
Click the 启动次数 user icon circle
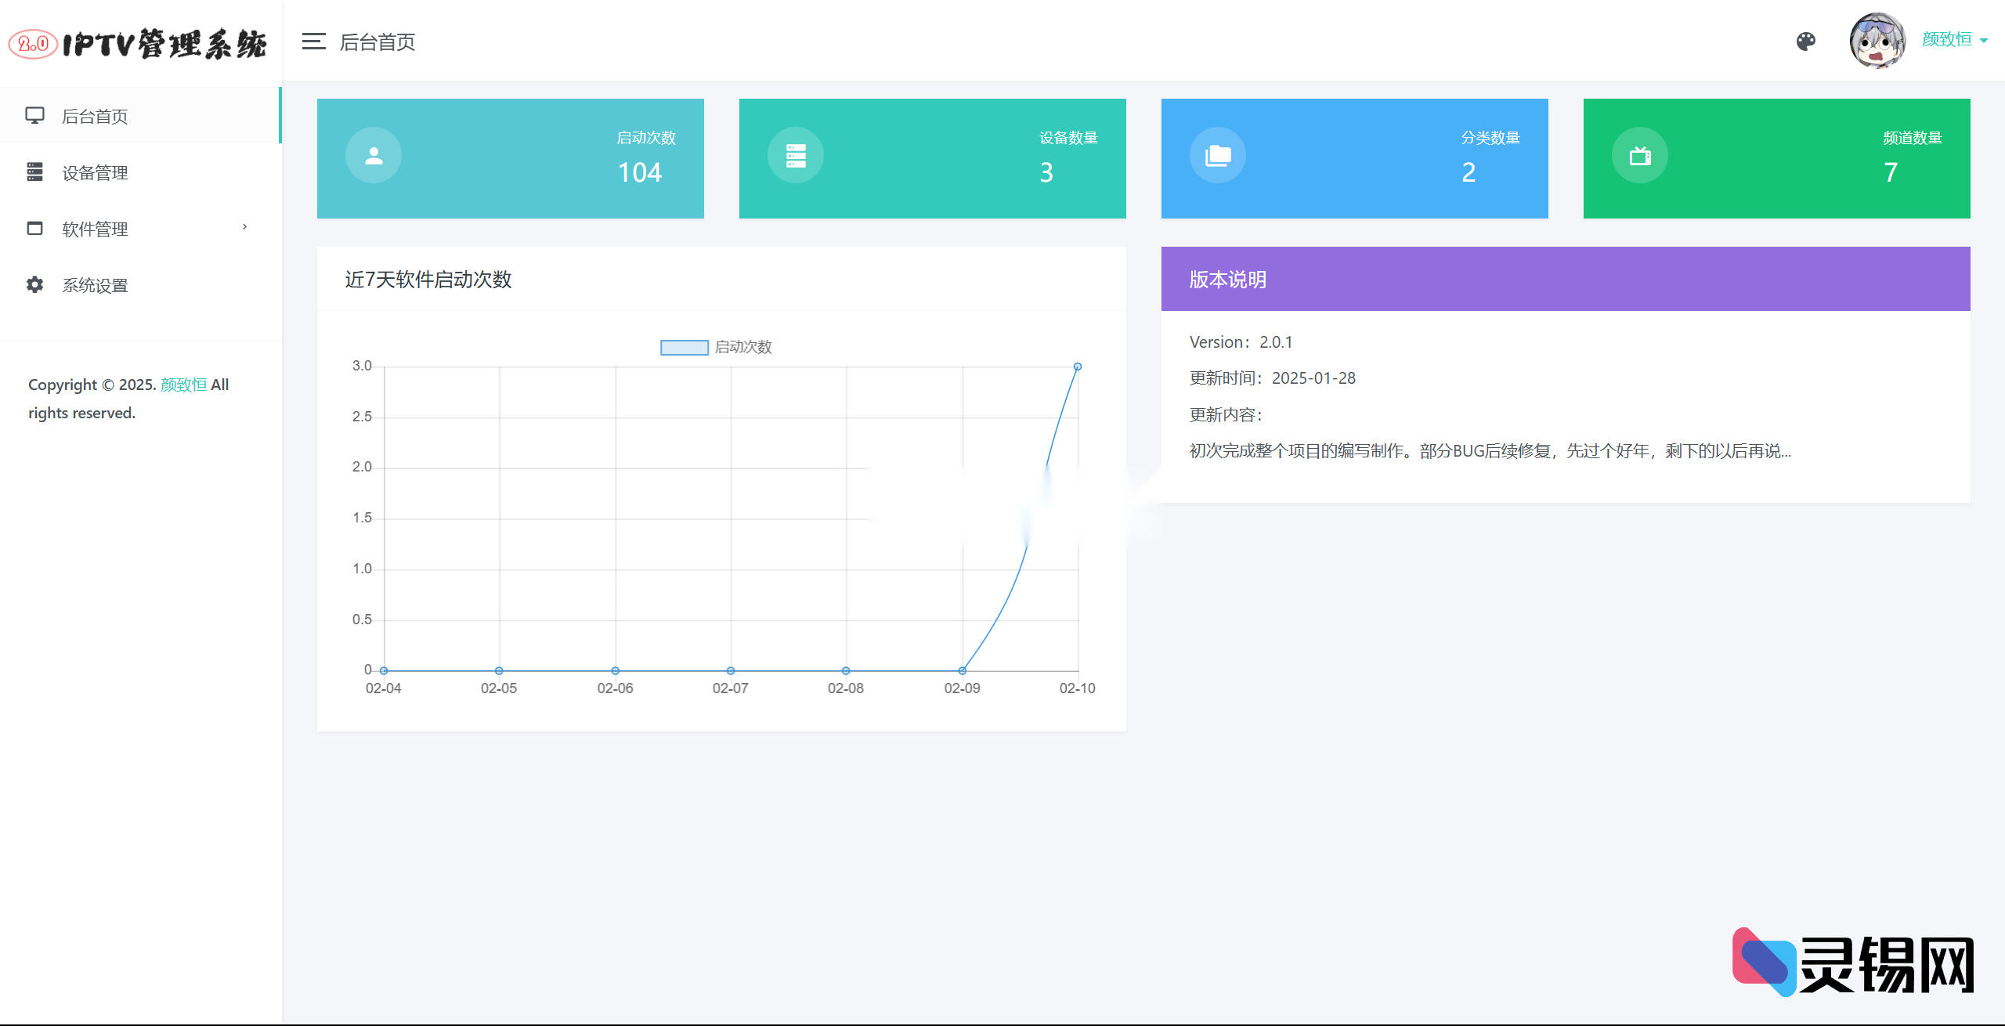click(374, 156)
